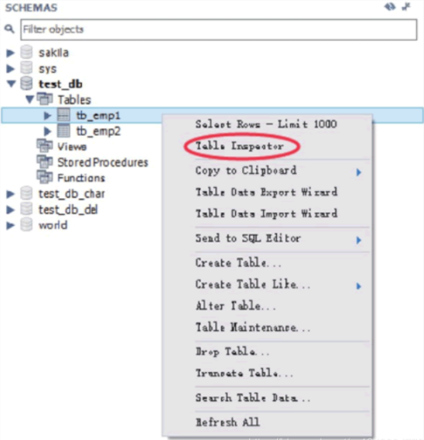The width and height of the screenshot is (424, 440).
Task: Choose Create Table... menu entry
Action: tap(238, 263)
